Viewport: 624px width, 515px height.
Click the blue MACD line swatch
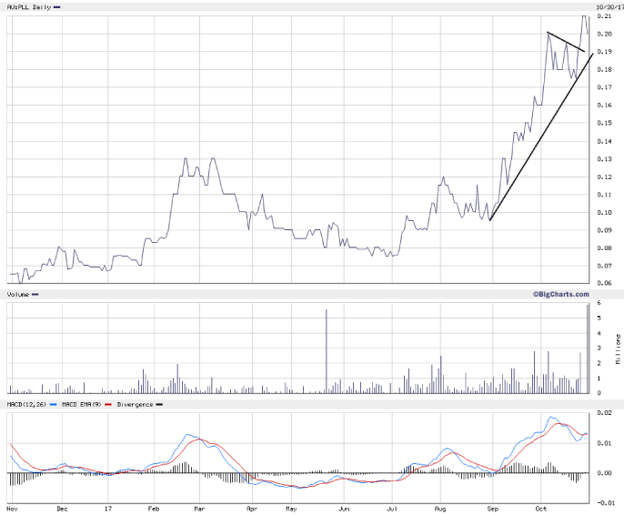click(55, 403)
